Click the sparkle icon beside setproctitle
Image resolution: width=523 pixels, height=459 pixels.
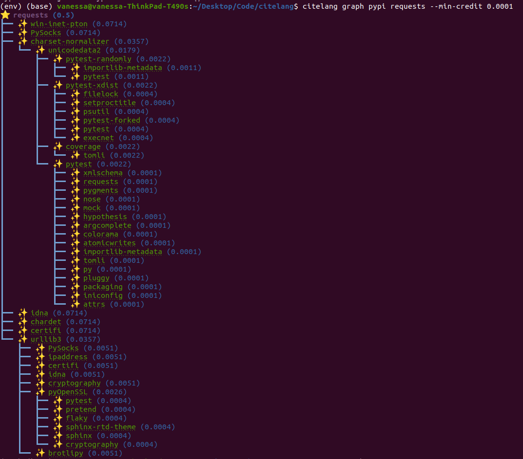76,102
